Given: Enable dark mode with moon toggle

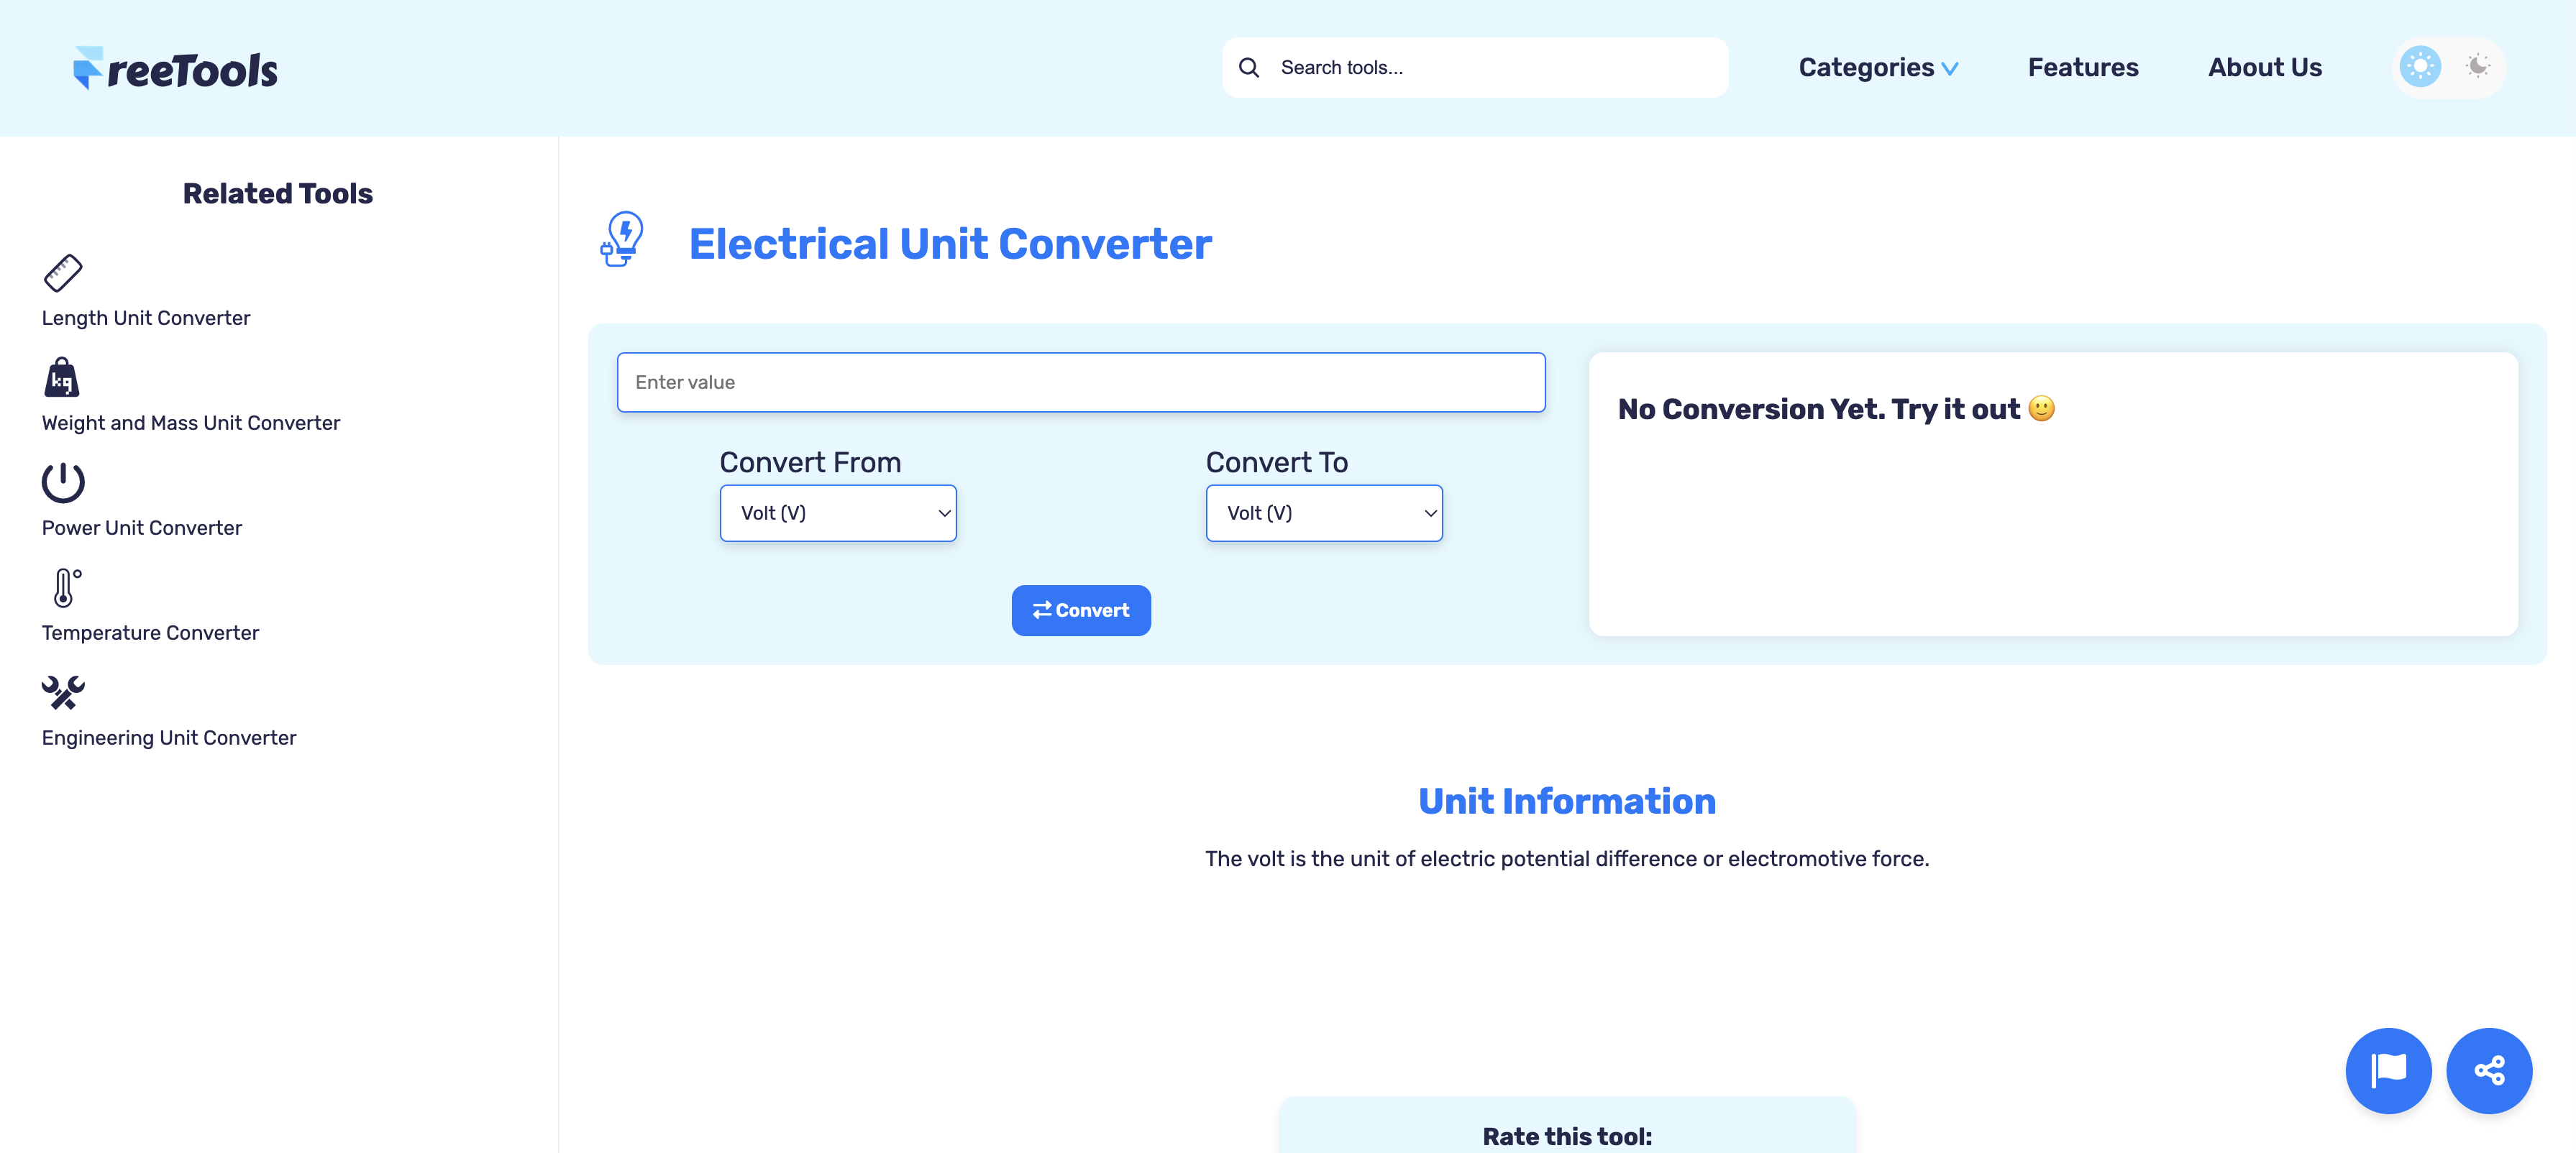Looking at the screenshot, I should [2477, 66].
